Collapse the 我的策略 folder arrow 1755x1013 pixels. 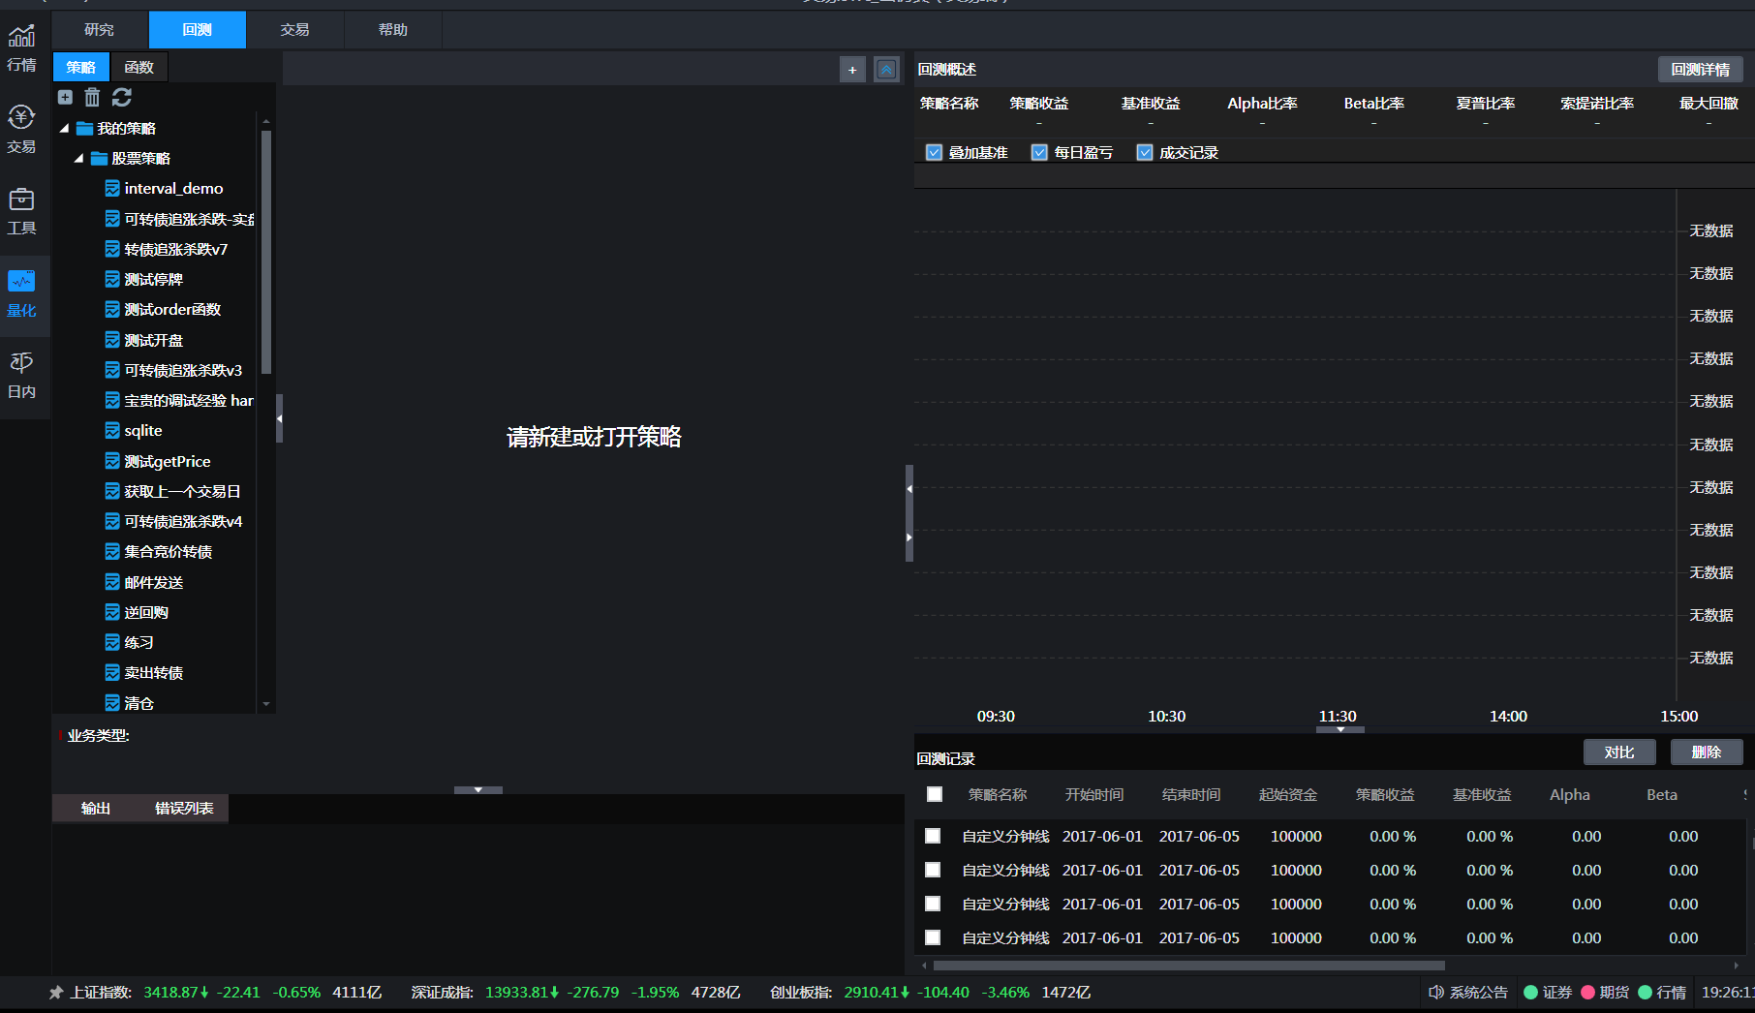[65, 128]
